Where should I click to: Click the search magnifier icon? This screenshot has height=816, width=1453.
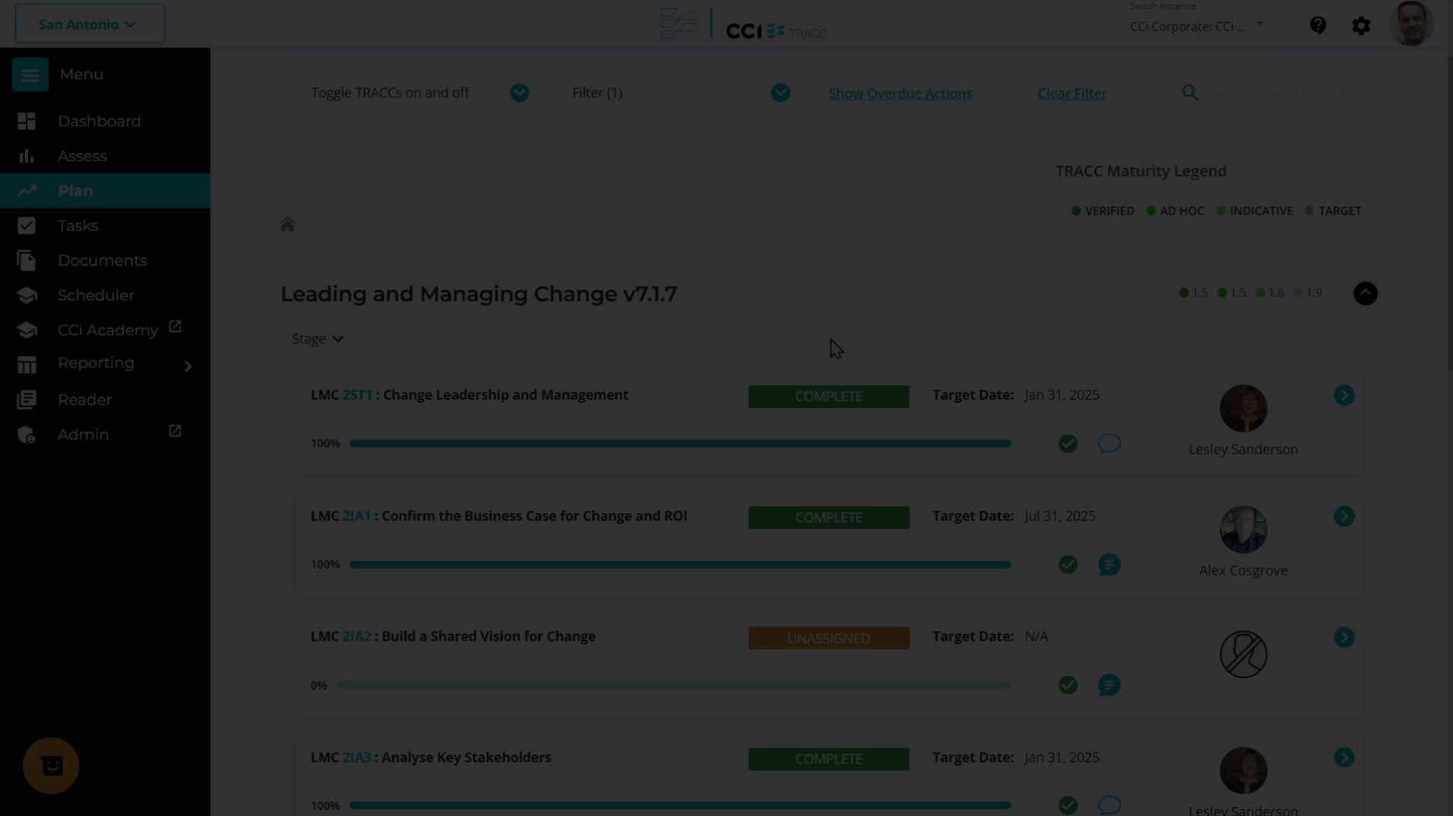coord(1190,93)
